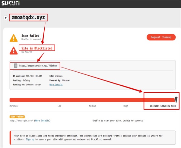
Task: Click the red security risk meter bar
Action: coord(91,100)
